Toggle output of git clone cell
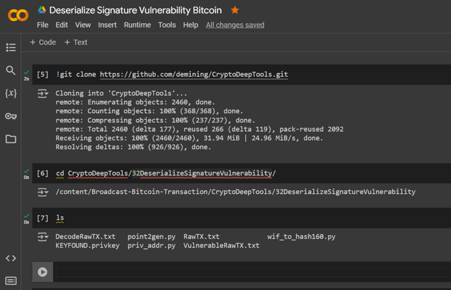 click(43, 94)
